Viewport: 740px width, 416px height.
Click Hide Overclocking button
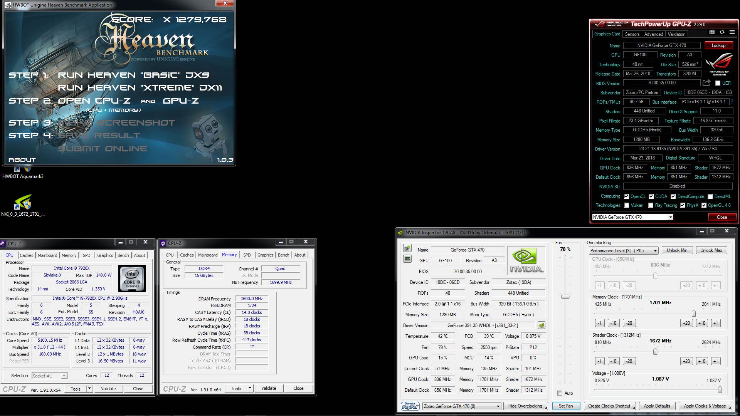click(525, 406)
